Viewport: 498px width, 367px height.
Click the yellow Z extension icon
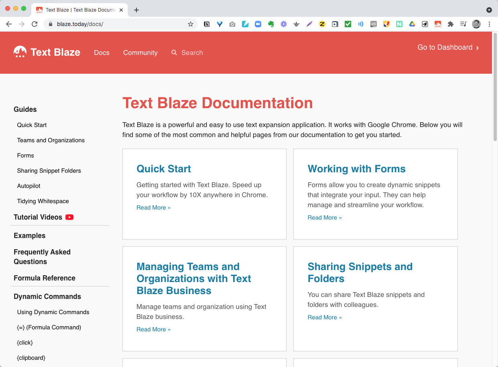322,24
